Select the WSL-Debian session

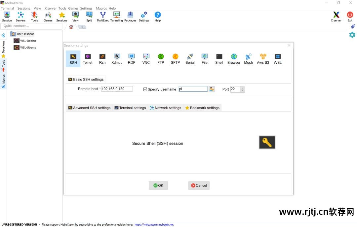(25, 41)
